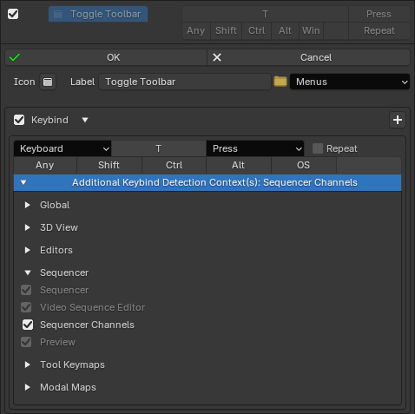Click header Shift modifier label
This screenshot has height=414, width=415.
[226, 30]
